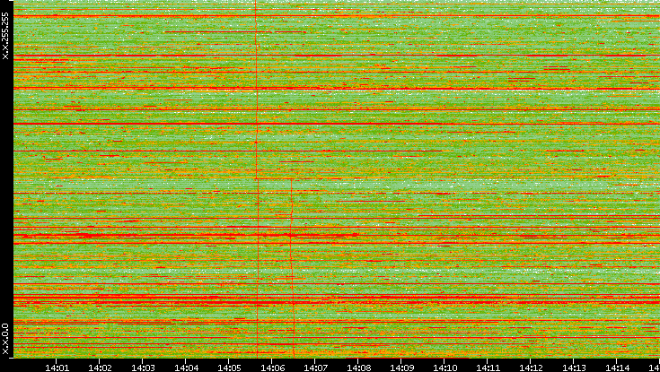Click the 14:07 time axis label
Screen dimensions: 660x372
click(315, 368)
